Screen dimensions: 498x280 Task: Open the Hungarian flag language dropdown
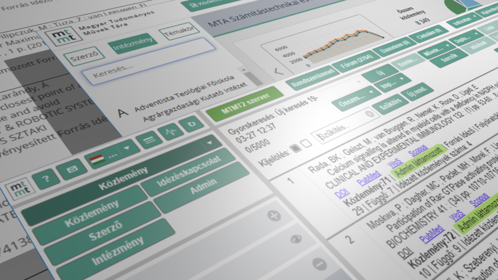pyautogui.click(x=111, y=155)
